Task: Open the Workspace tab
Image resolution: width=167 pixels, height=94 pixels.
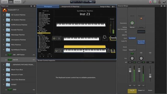Action: [x=48, y=7]
